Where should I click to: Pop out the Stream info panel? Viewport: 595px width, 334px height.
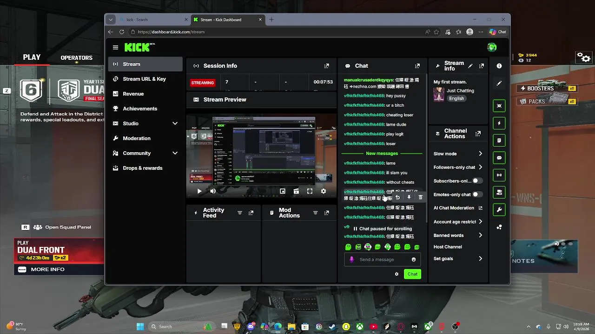point(482,66)
